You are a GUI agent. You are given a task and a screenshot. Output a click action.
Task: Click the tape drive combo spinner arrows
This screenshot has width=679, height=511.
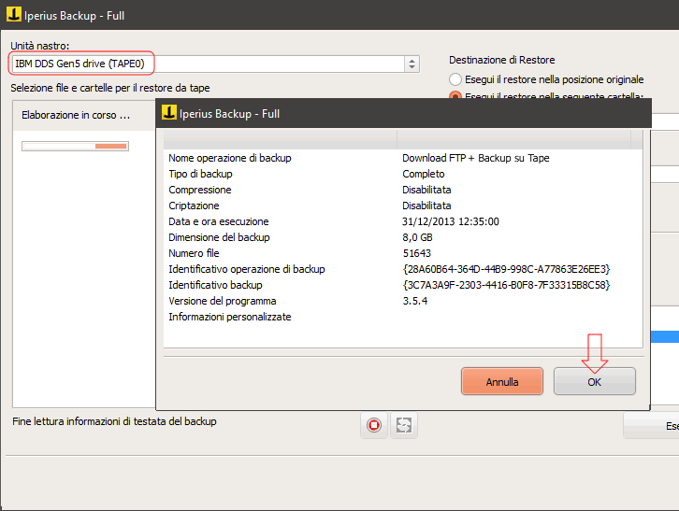point(412,64)
